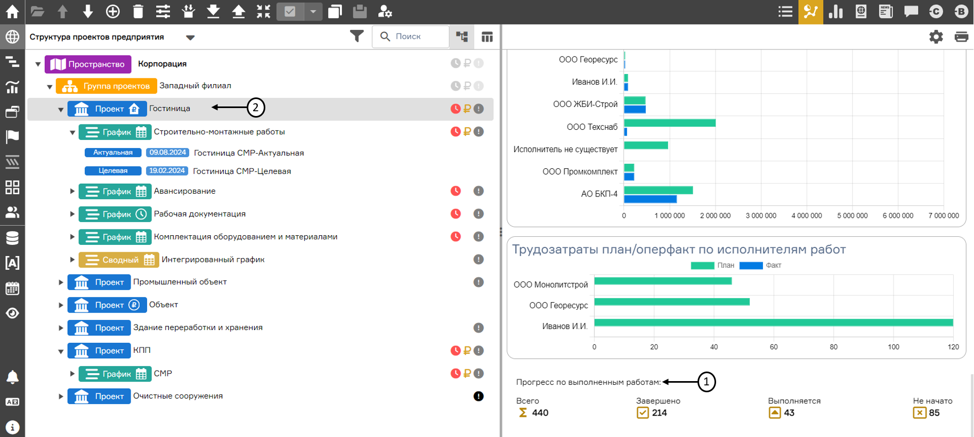The height and width of the screenshot is (437, 974).
Task: Open calendar icon in left sidebar
Action: 12,288
